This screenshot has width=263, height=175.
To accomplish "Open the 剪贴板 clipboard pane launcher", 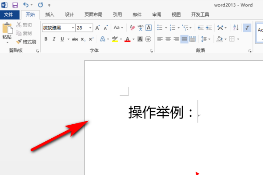I will [x=37, y=51].
